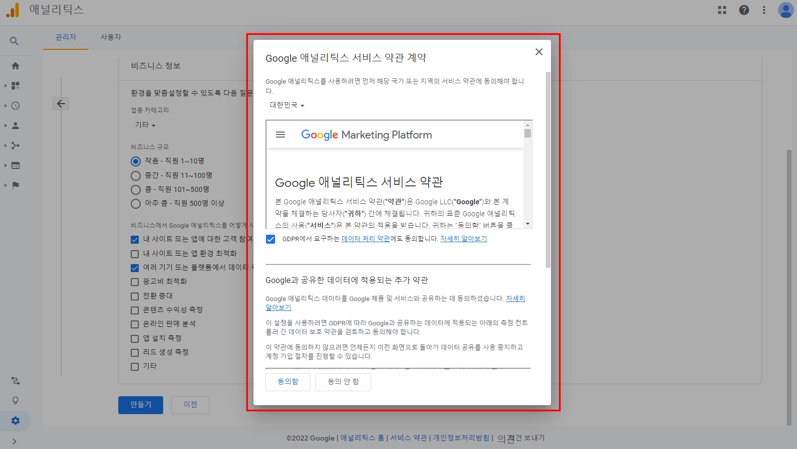Select radio 중간 - 직원 11~100명

(135, 175)
